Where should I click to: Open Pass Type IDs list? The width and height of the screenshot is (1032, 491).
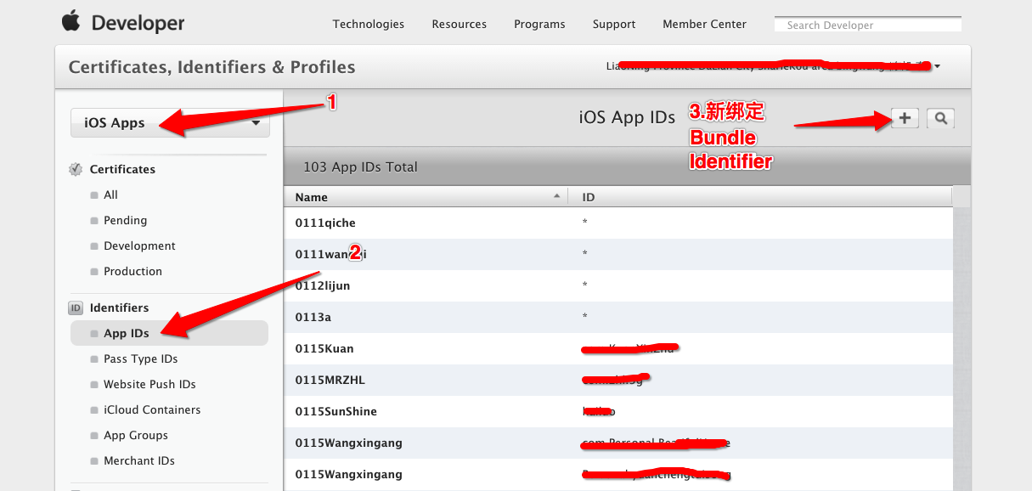tap(140, 358)
